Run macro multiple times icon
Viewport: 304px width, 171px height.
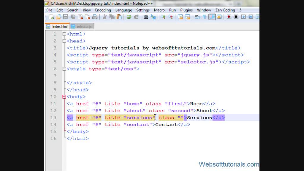click(251, 17)
